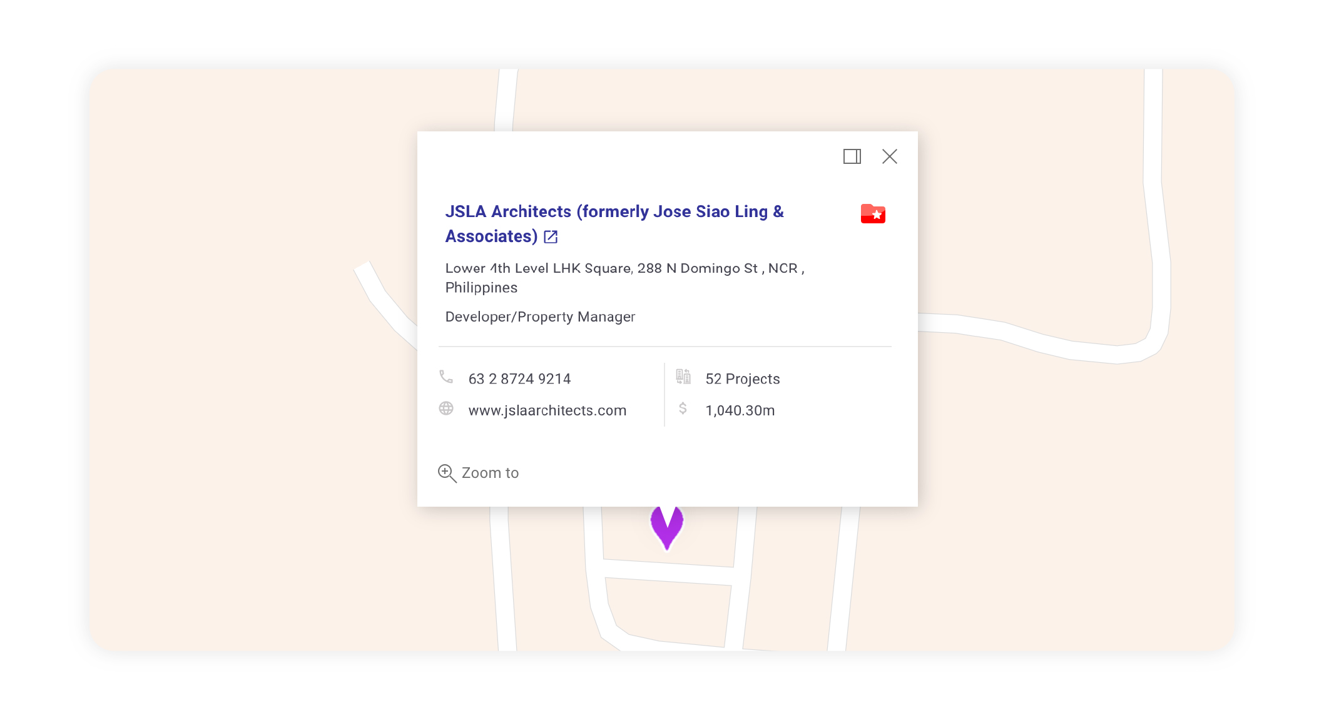Click the expand/maximize panel icon
The height and width of the screenshot is (720, 1324).
tap(852, 157)
